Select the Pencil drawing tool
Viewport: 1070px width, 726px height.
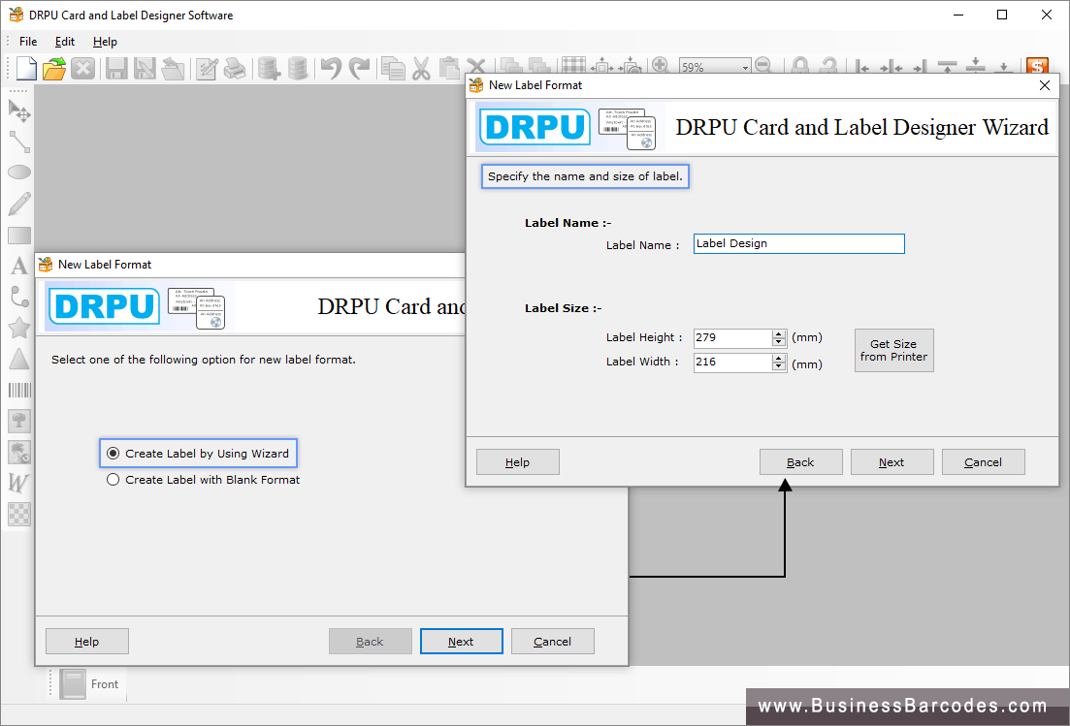[x=19, y=204]
